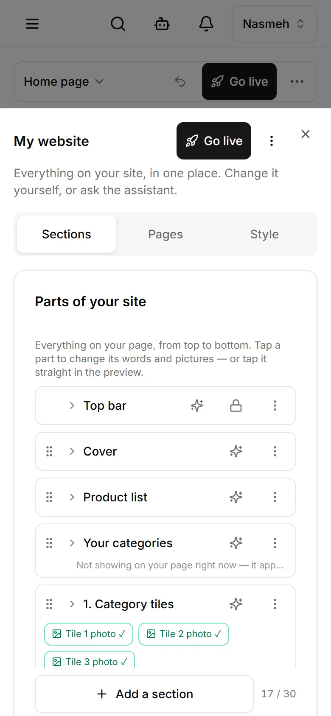Click the sparkle AI icon on Product list
Screen dimensions: 331x716
coord(236,497)
